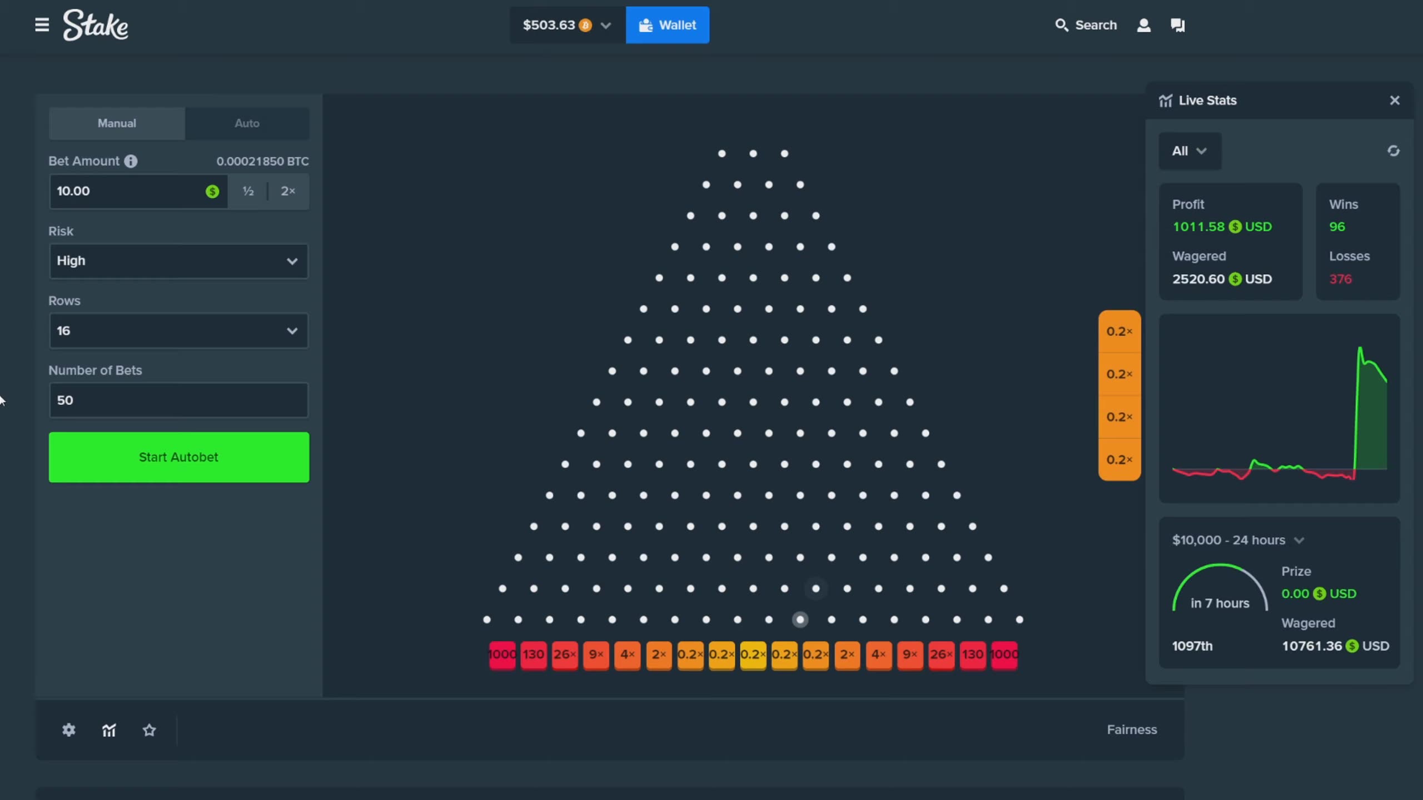Viewport: 1423px width, 800px height.
Task: Open the Wallet
Action: pyautogui.click(x=667, y=25)
